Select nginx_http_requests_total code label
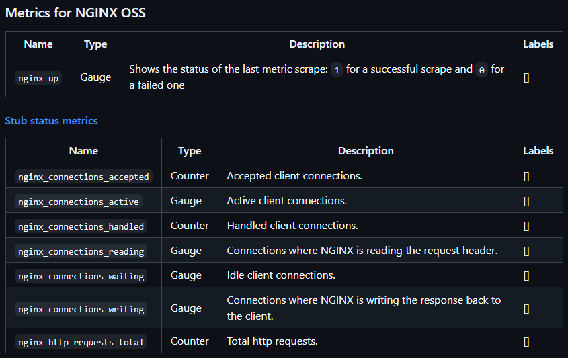Image resolution: width=568 pixels, height=358 pixels. tap(81, 342)
